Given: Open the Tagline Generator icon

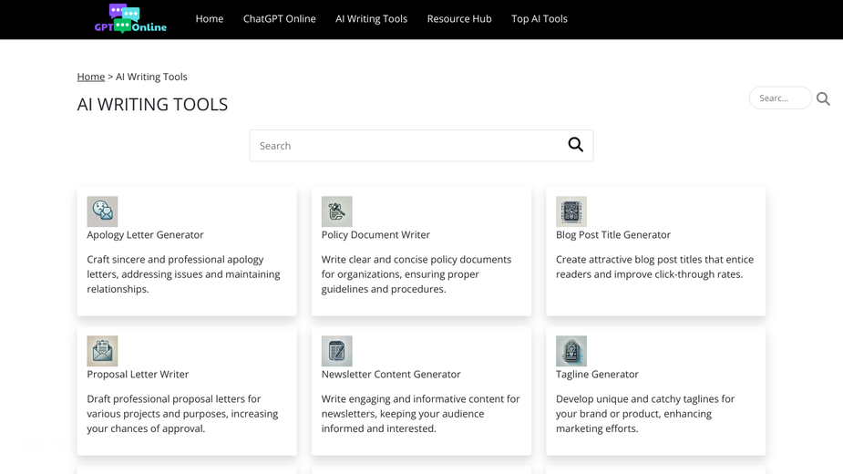Looking at the screenshot, I should coord(571,351).
